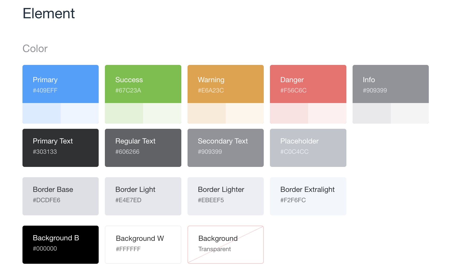Select the Placeholder #C0C4CC swatch
This screenshot has width=451, height=272.
pyautogui.click(x=308, y=148)
